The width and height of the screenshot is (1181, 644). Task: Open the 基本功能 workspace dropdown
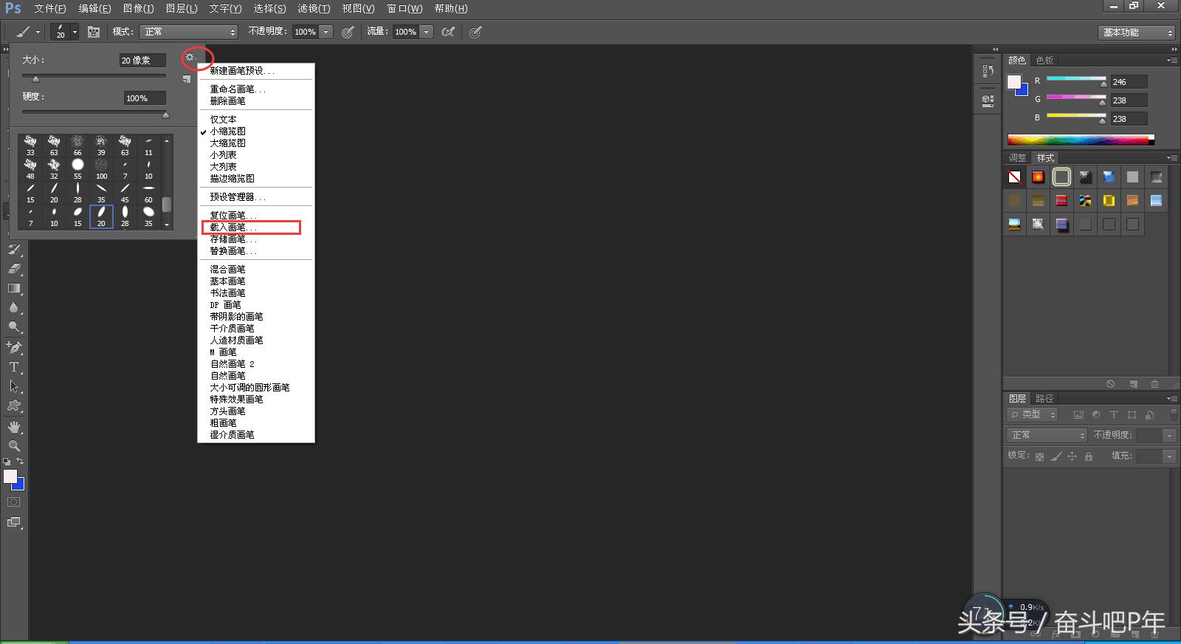[x=1136, y=32]
